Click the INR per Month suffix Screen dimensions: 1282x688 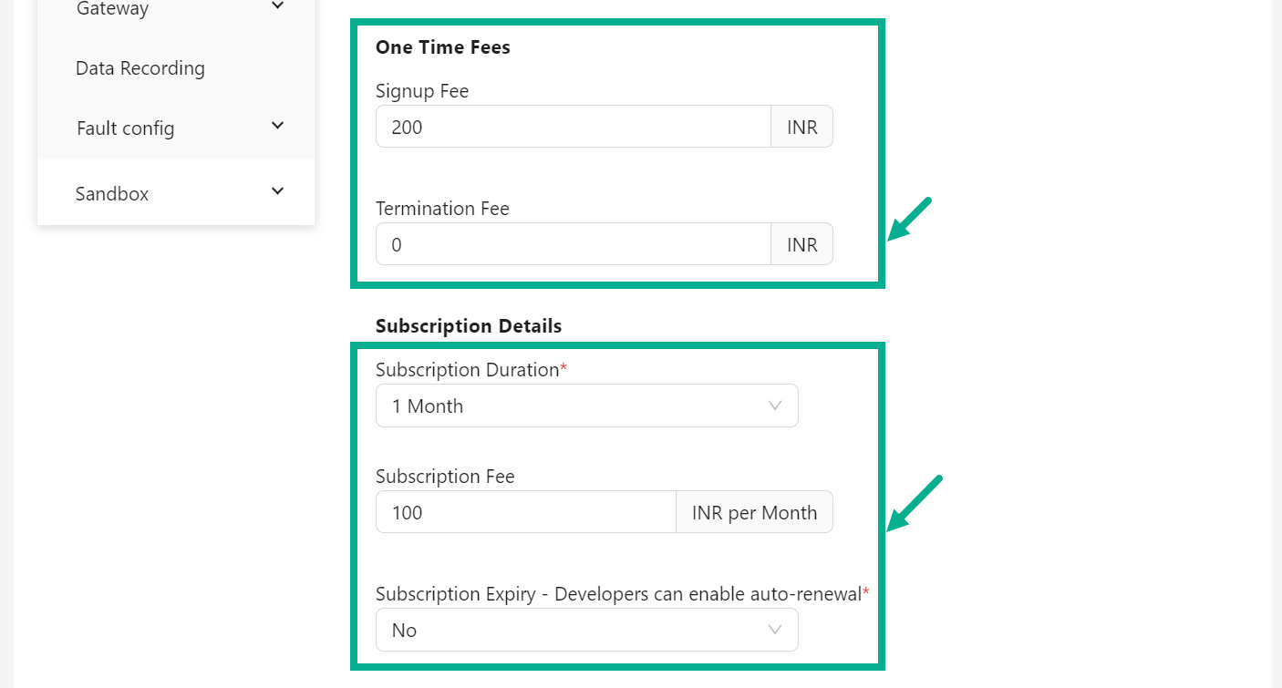pyautogui.click(x=754, y=512)
